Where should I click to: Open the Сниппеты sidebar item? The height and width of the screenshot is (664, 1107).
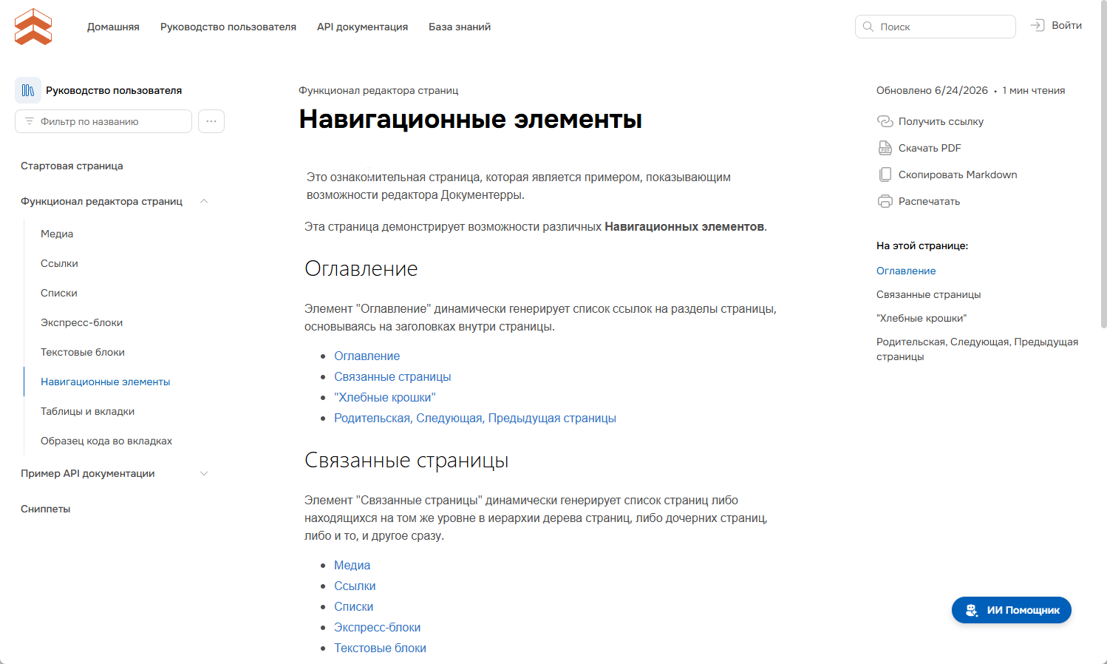point(46,509)
